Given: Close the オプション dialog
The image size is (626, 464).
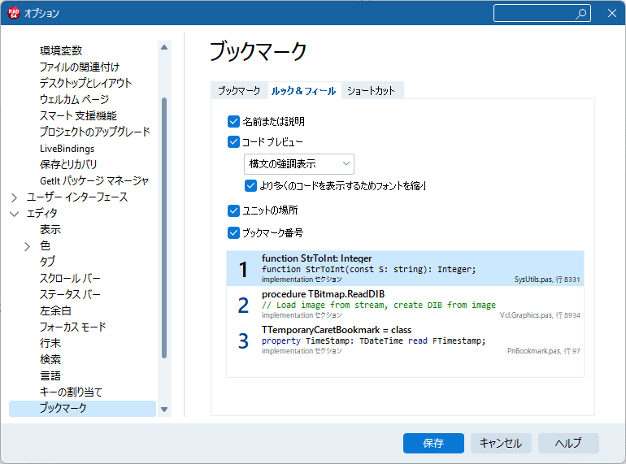Looking at the screenshot, I should (612, 13).
